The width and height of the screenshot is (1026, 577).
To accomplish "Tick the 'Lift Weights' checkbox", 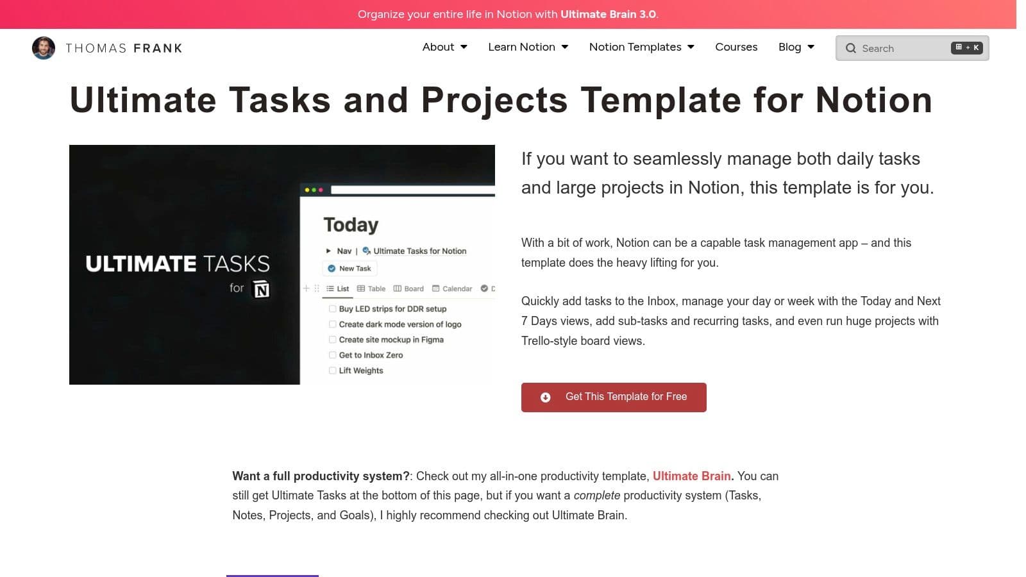I will pyautogui.click(x=332, y=371).
